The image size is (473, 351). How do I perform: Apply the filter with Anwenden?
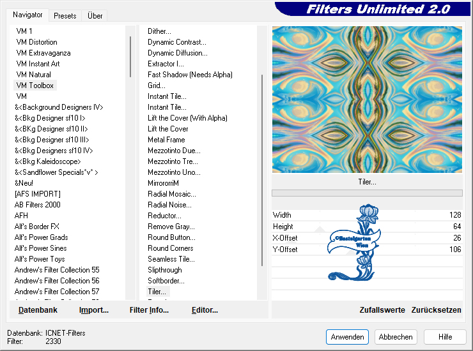347,337
